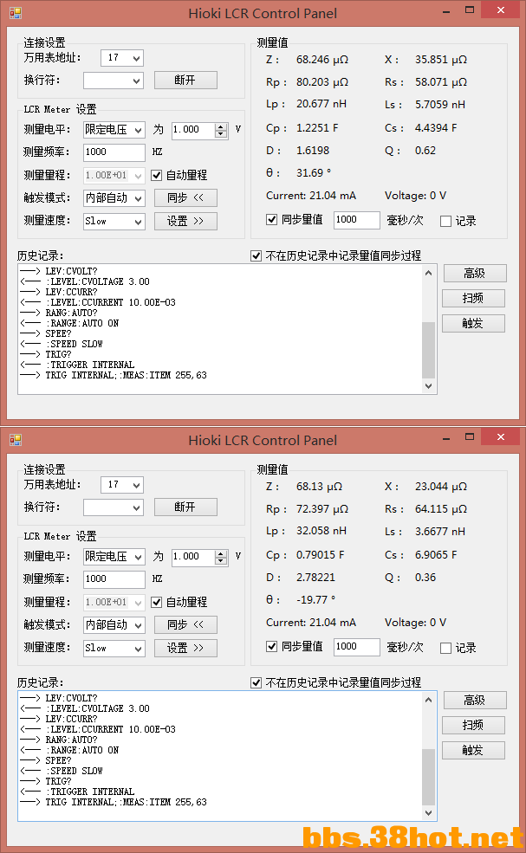Open 万用表地址 dropdown in top window

[x=122, y=58]
